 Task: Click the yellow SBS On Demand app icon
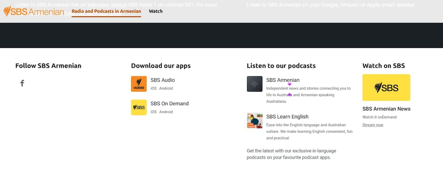[x=139, y=107]
